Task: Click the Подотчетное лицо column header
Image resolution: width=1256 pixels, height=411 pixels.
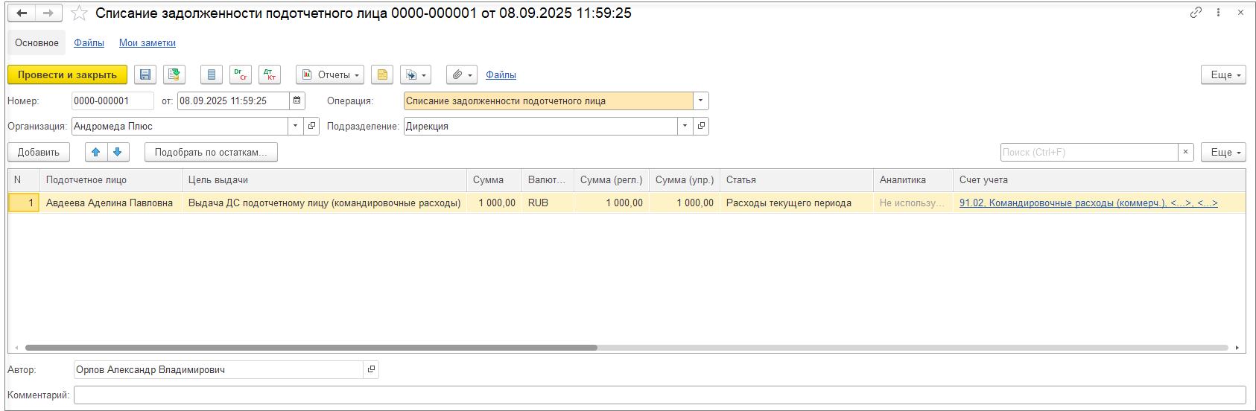Action: pyautogui.click(x=111, y=179)
